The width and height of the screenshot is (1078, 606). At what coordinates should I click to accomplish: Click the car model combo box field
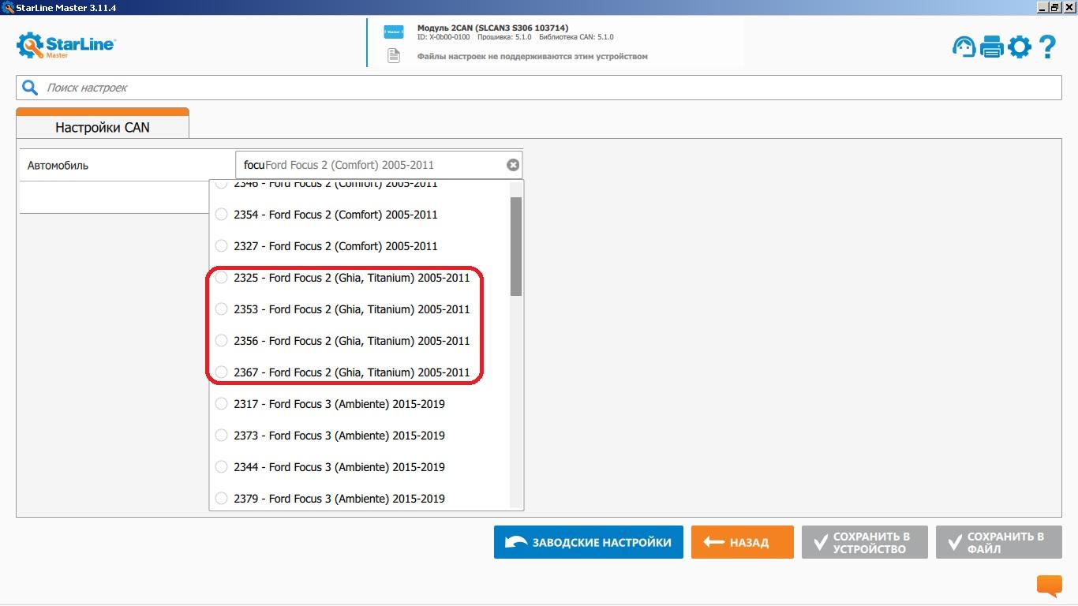[x=379, y=165]
